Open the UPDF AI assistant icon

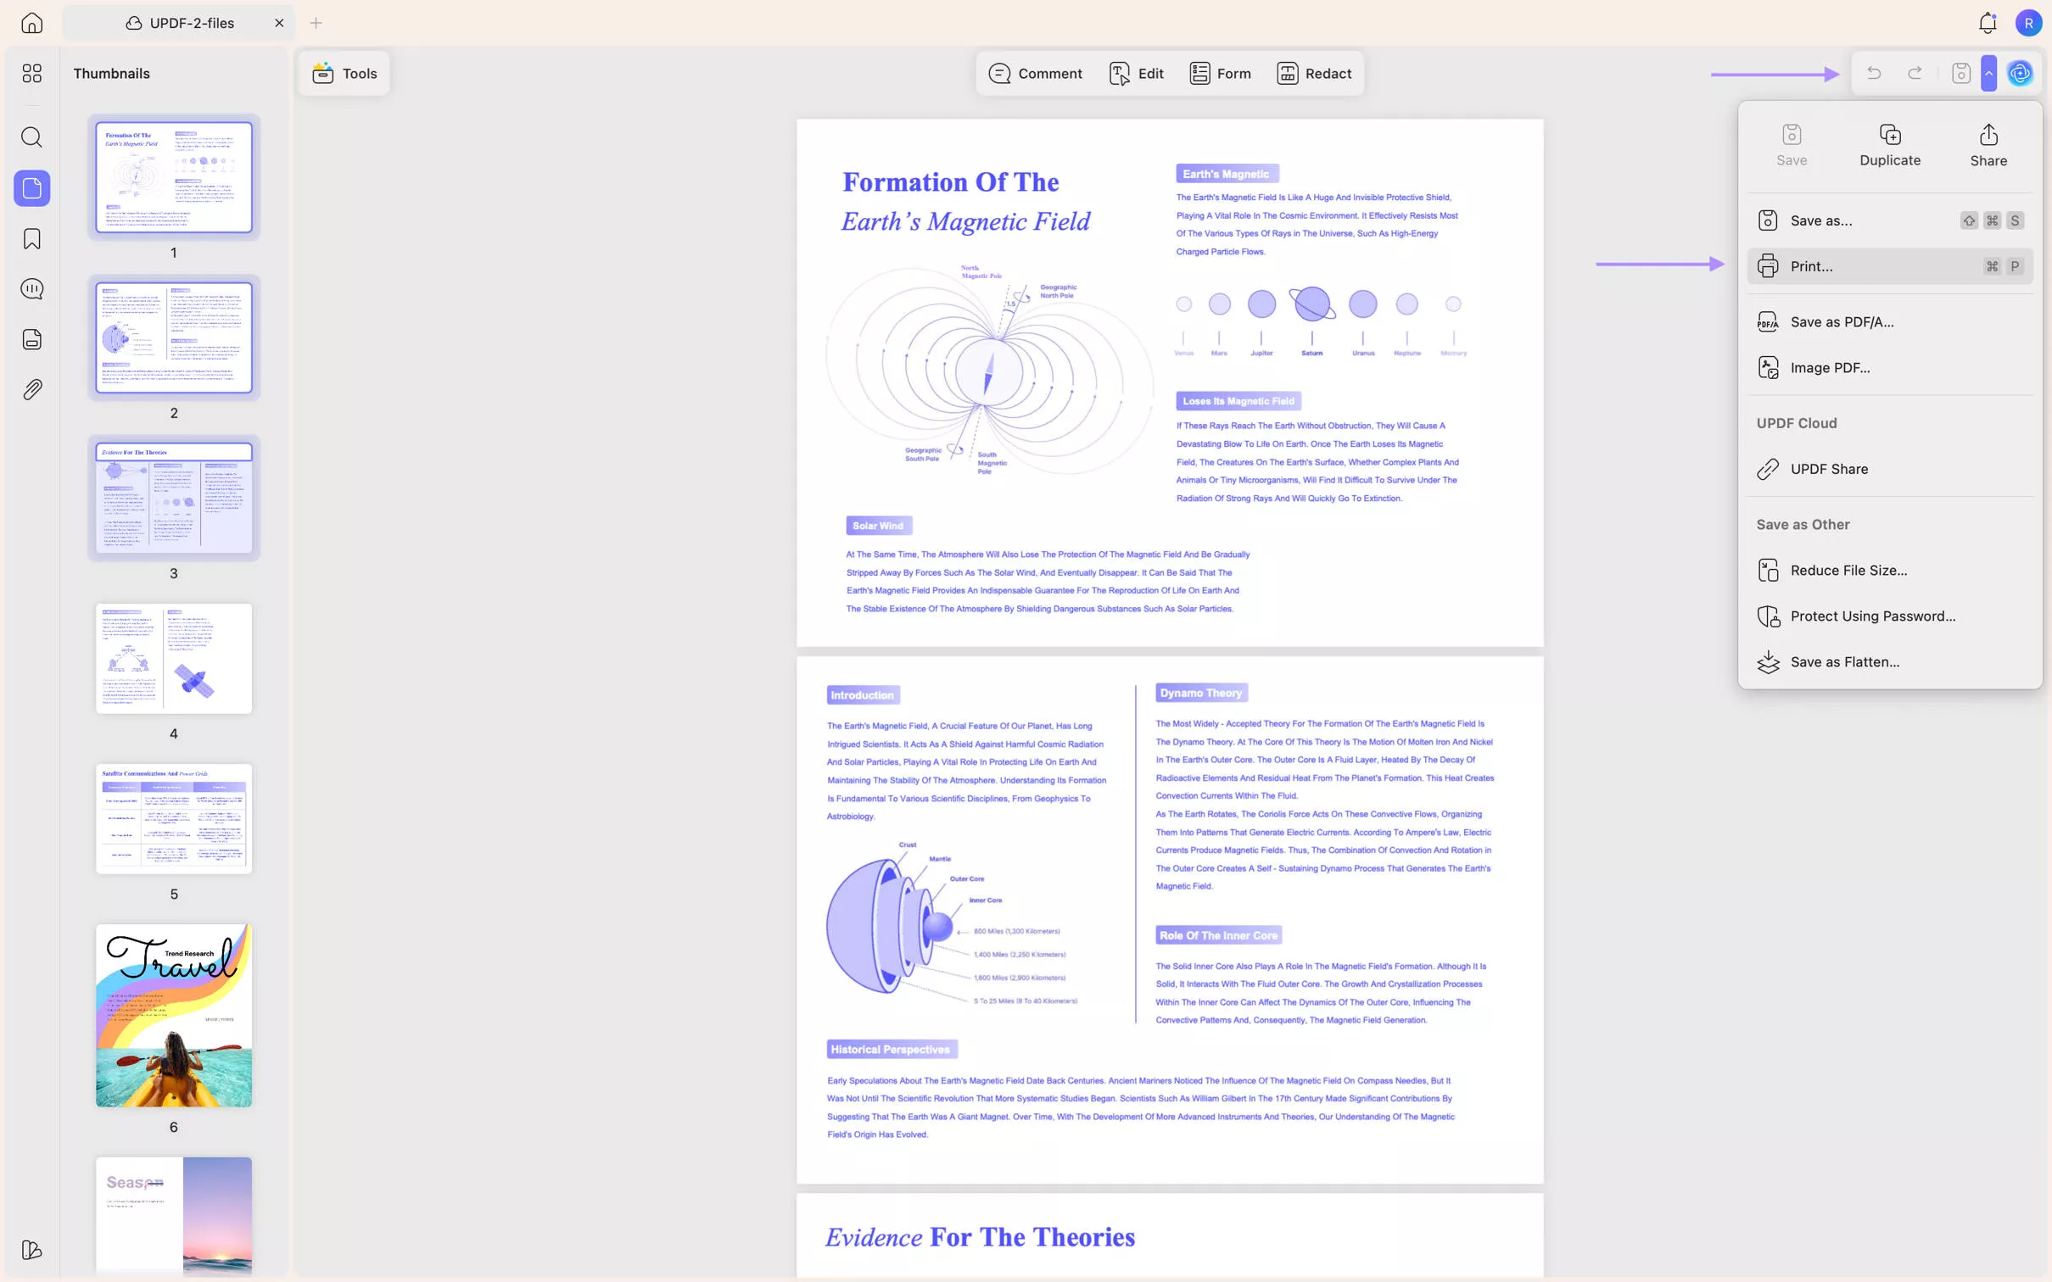(2020, 74)
